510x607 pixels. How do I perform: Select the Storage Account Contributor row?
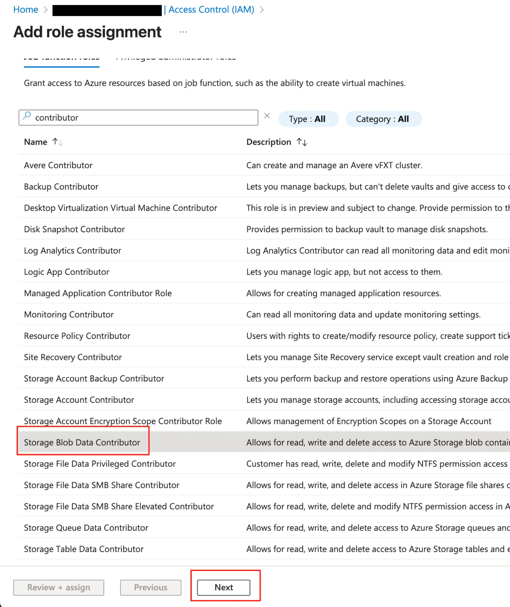pyautogui.click(x=264, y=400)
